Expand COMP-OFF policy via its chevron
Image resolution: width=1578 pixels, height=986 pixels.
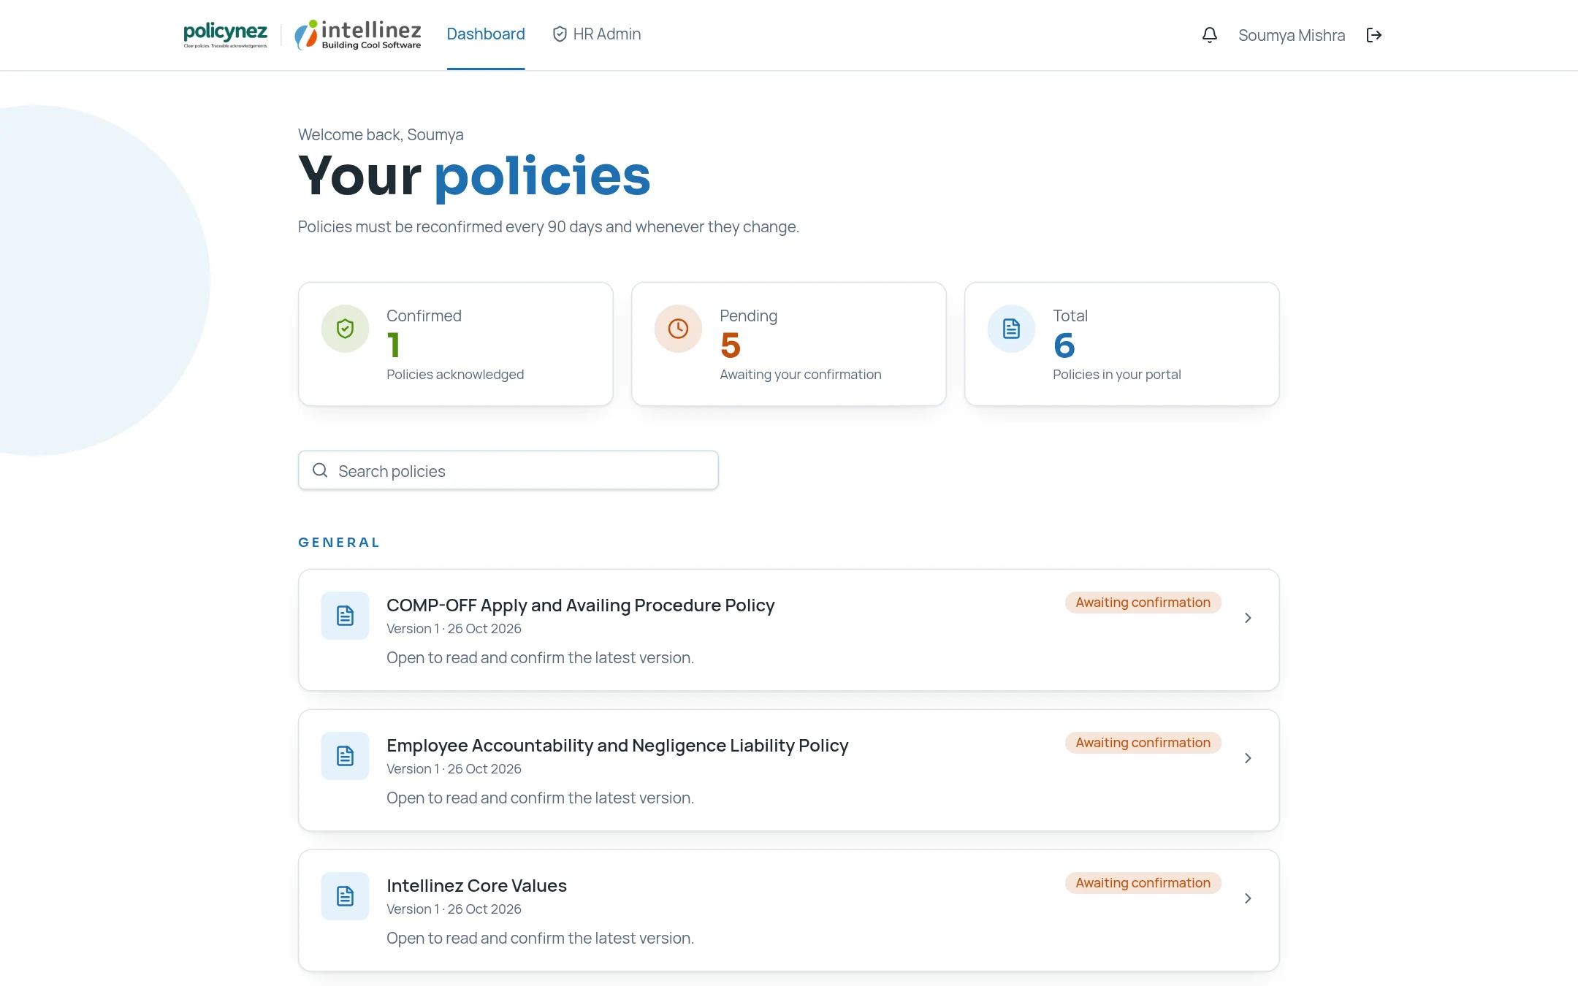point(1248,618)
